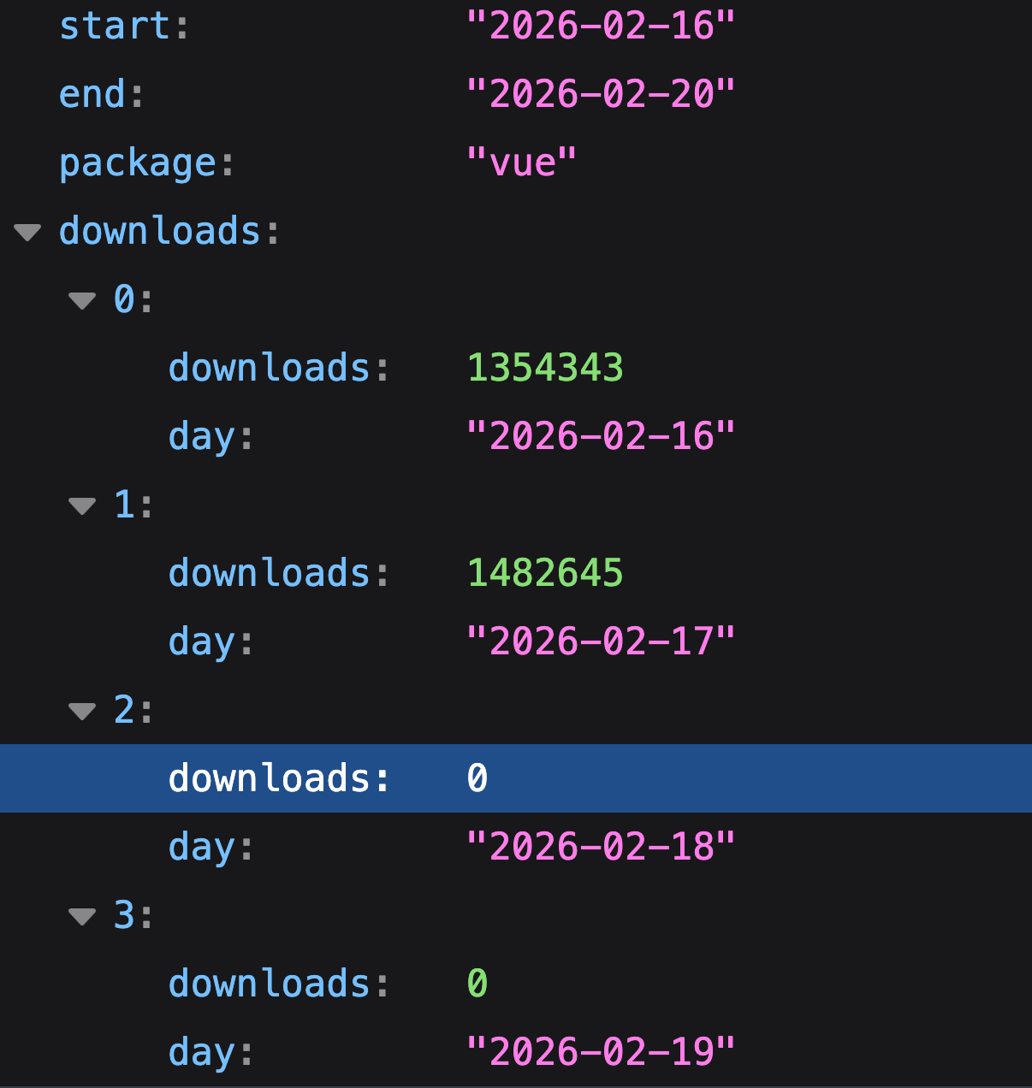Click the index 2 label
This screenshot has height=1088, width=1032.
124,710
